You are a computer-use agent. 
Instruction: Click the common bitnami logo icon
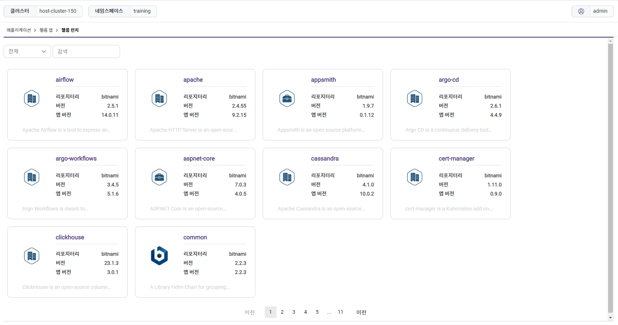159,256
